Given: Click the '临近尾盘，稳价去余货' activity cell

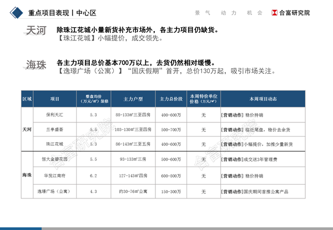Looking at the screenshot, I should [x=263, y=129].
